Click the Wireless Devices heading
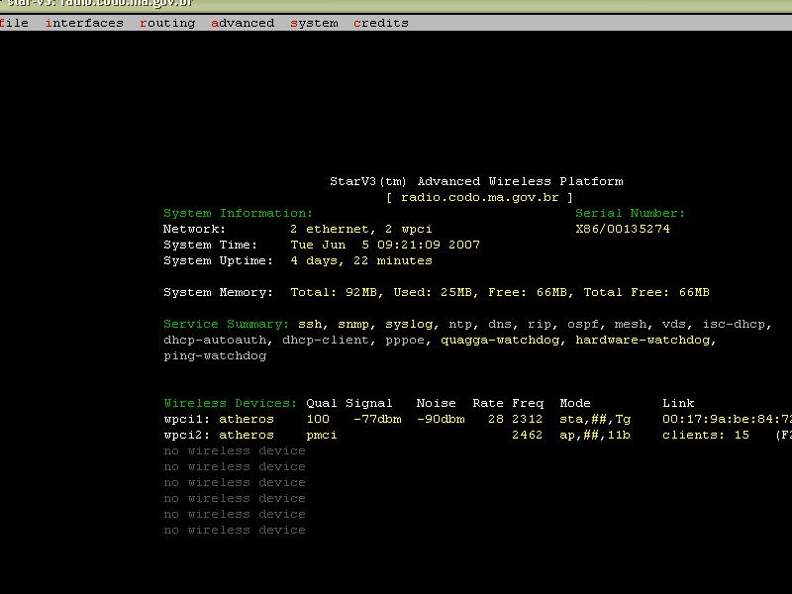This screenshot has width=792, height=594. (231, 403)
